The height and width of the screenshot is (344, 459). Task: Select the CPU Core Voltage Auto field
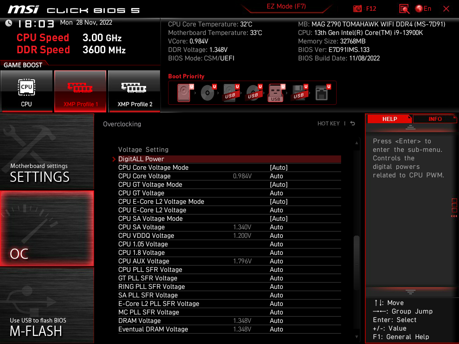click(276, 176)
